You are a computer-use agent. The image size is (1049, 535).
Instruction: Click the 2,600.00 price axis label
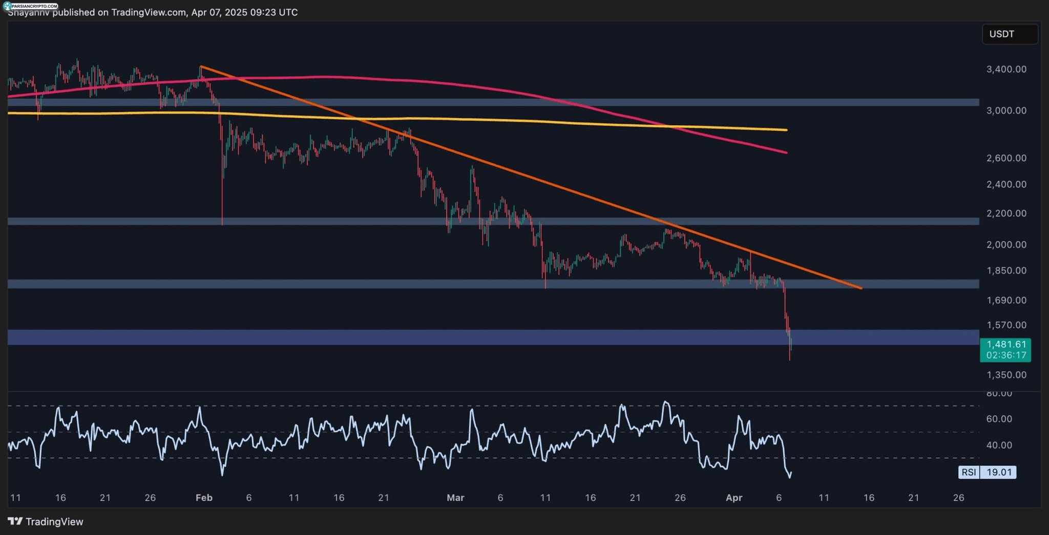pyautogui.click(x=1006, y=158)
